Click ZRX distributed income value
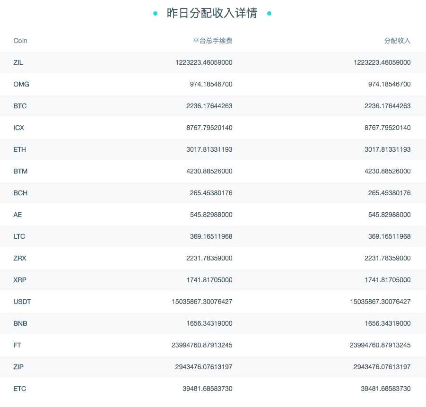Image resolution: width=426 pixels, height=407 pixels. point(387,258)
